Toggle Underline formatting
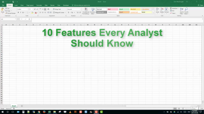 (23, 13)
